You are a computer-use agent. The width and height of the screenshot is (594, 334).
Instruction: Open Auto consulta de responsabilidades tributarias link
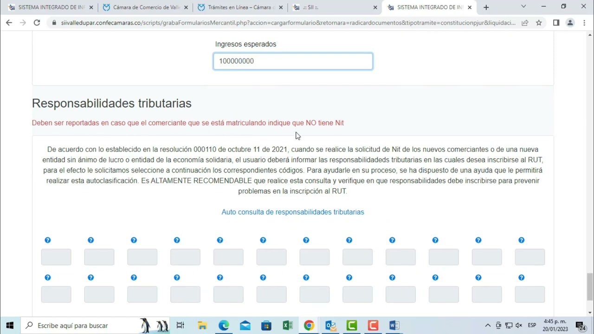[293, 212]
